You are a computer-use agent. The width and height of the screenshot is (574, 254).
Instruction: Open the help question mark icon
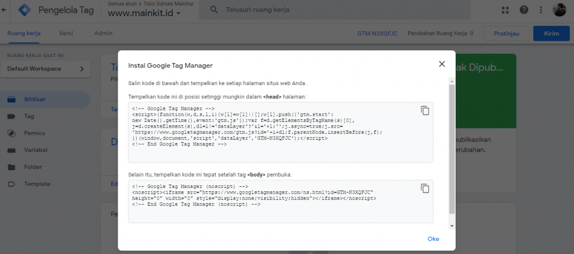[524, 10]
